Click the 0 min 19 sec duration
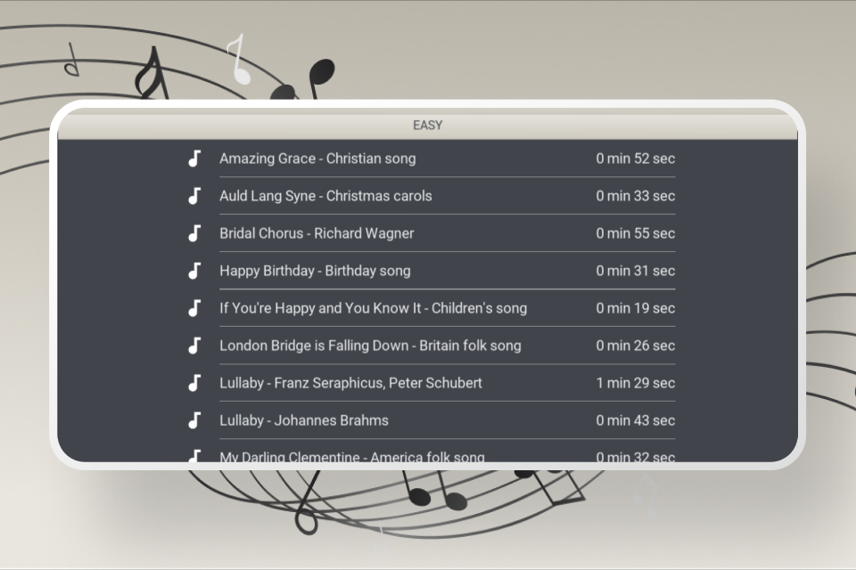 click(x=636, y=308)
